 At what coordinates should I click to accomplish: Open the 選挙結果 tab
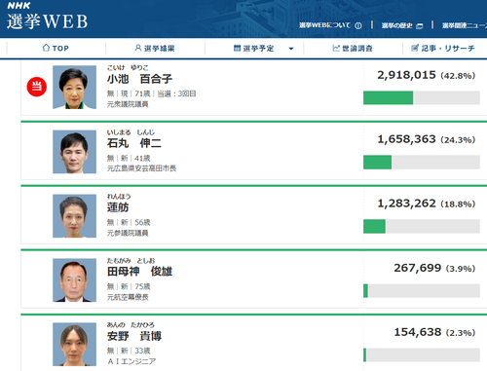click(x=155, y=48)
